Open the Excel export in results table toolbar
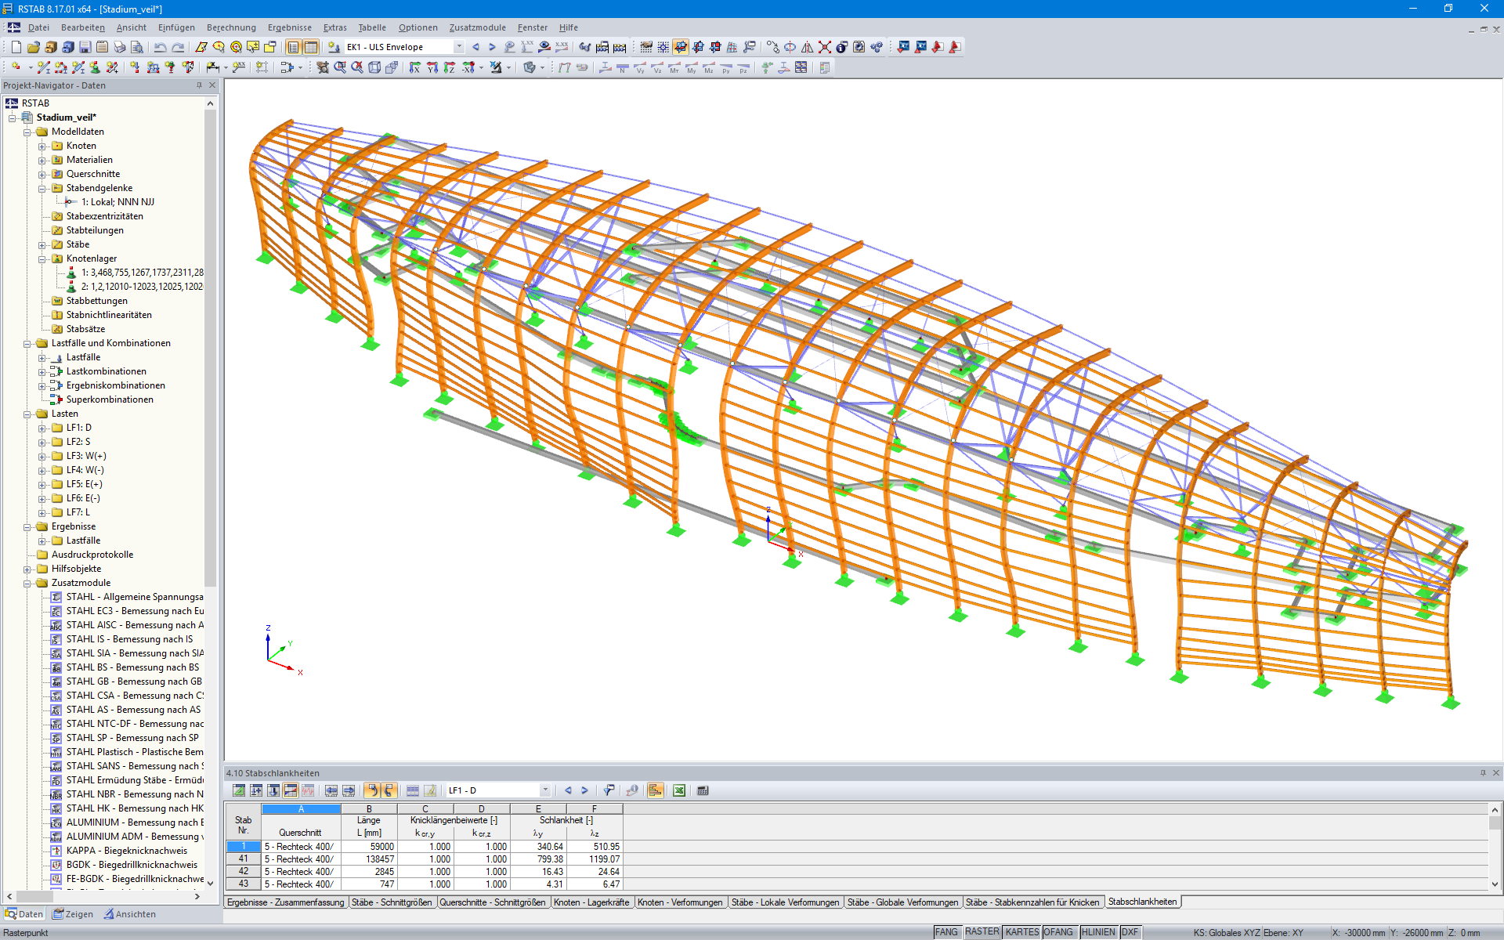This screenshot has height=940, width=1504. (679, 790)
